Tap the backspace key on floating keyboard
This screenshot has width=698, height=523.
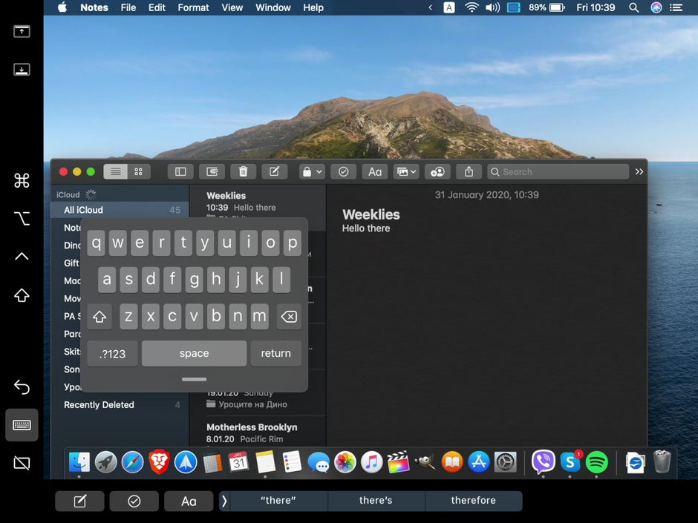tap(289, 317)
